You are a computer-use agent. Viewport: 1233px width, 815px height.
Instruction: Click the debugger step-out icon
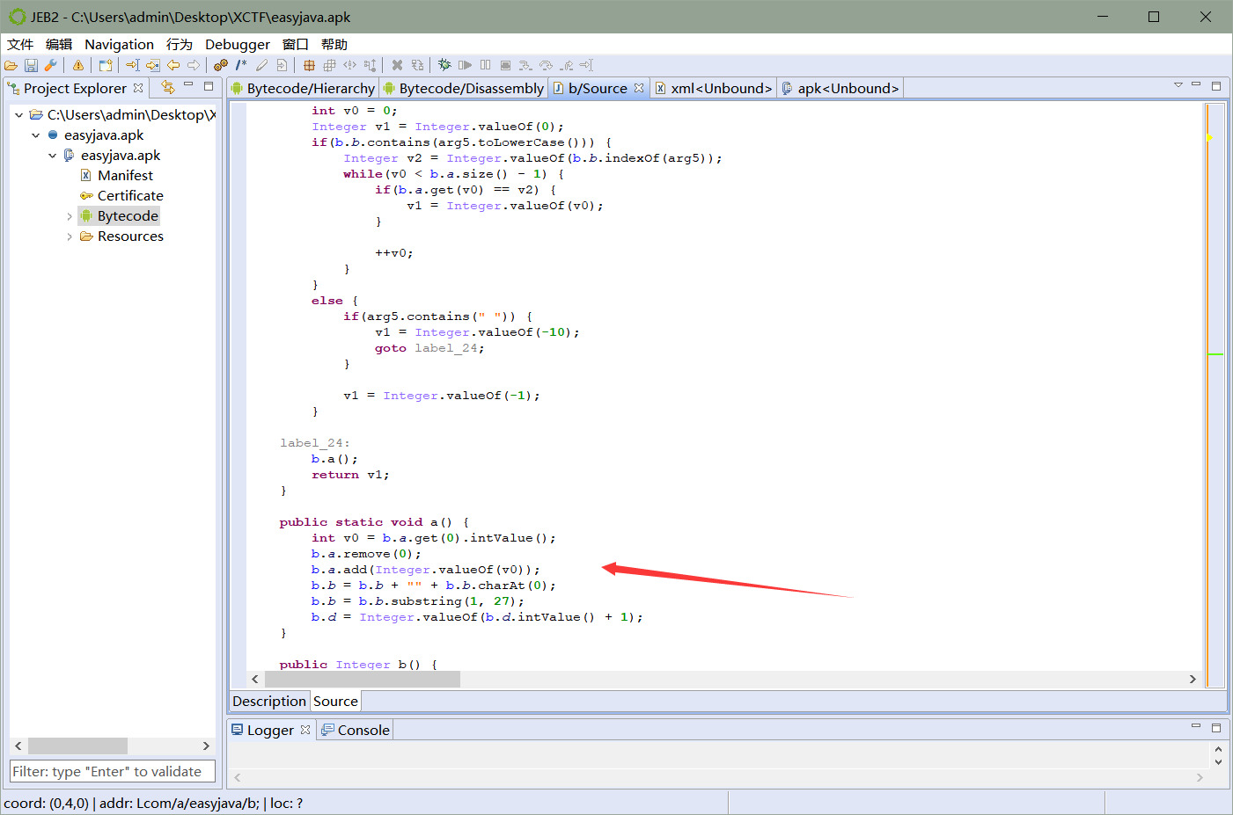pos(566,65)
